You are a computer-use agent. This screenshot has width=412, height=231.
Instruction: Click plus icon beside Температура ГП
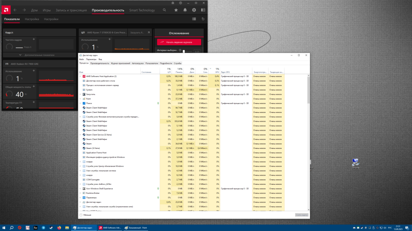pyautogui.click(x=34, y=103)
